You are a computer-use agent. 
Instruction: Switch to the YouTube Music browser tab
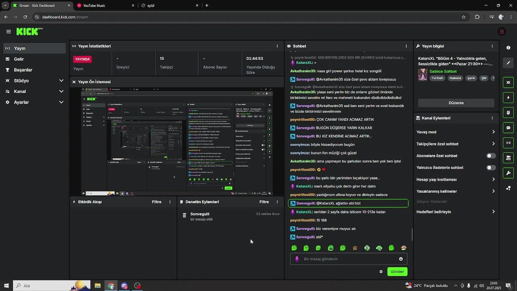point(105,6)
